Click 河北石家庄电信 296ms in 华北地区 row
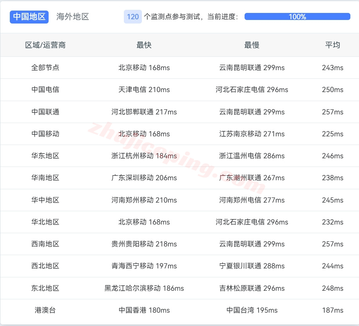This screenshot has width=359, height=326. point(252,222)
